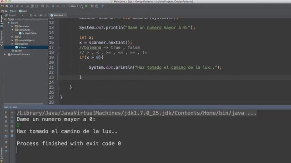Select dp.iml file in project tree

coord(16,51)
